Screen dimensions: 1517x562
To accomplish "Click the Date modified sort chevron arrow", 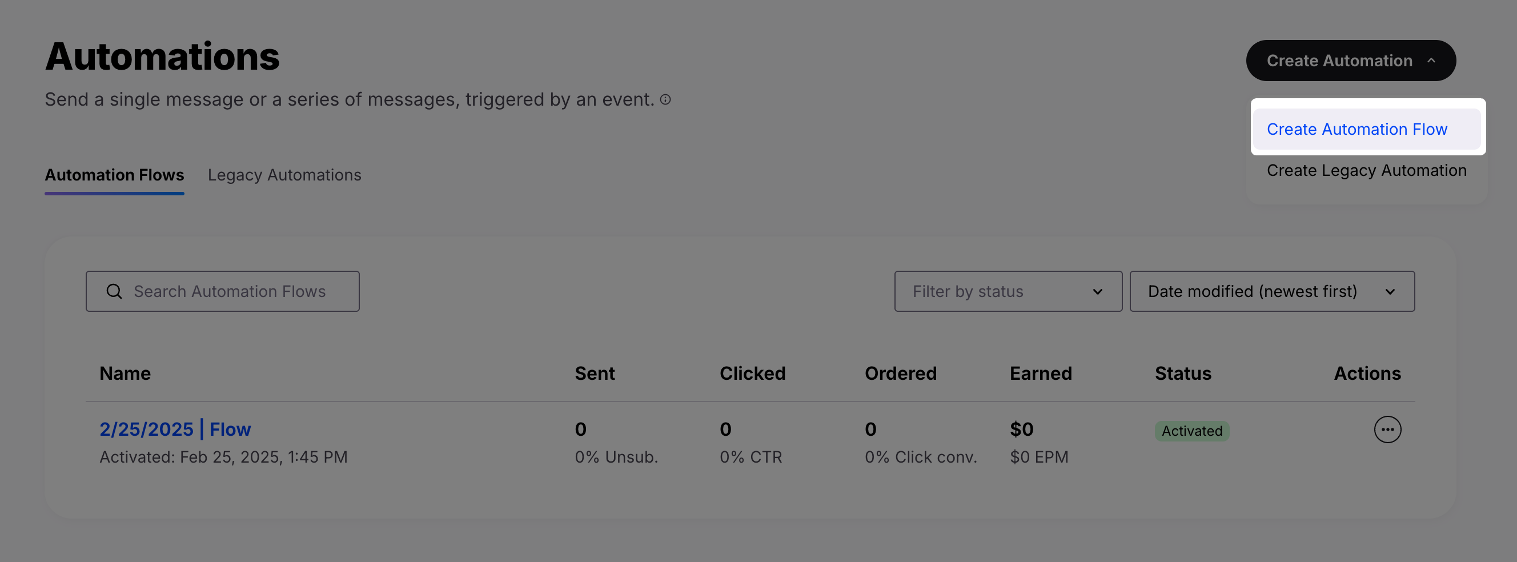I will 1390,292.
